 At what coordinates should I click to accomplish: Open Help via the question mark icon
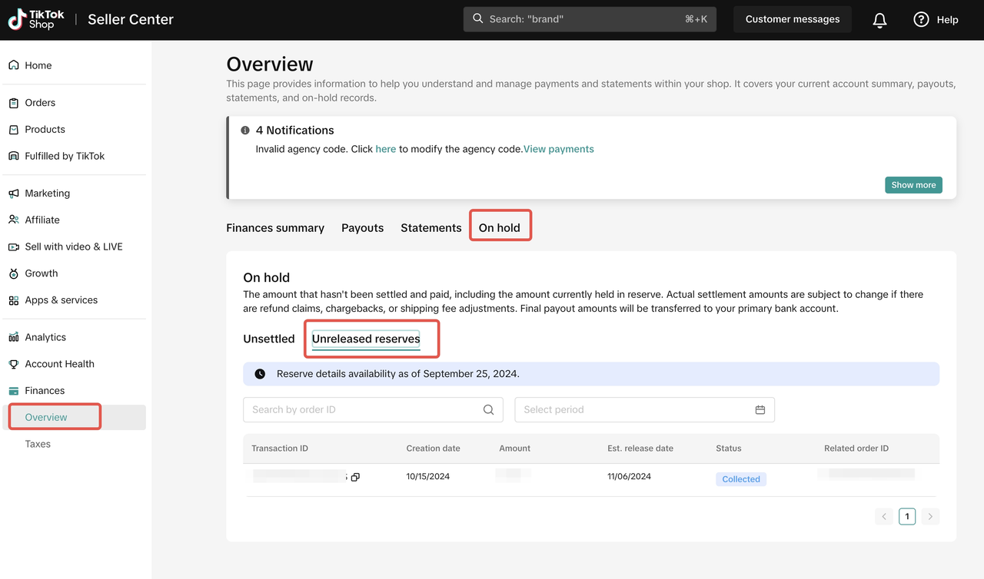(x=921, y=20)
